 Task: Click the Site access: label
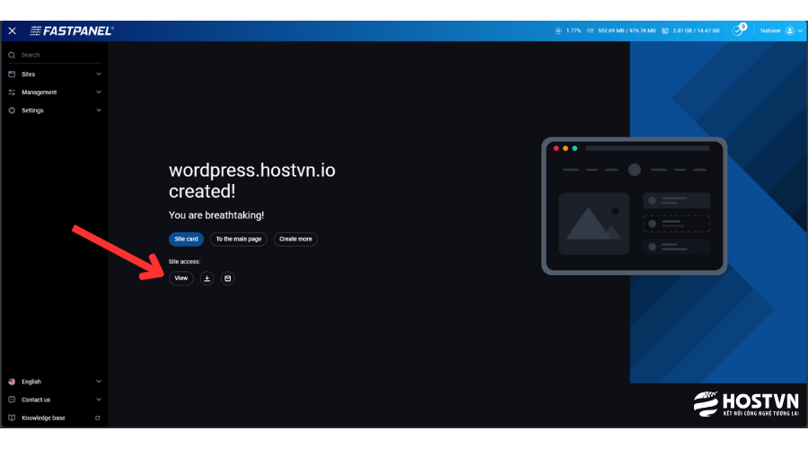tap(184, 262)
